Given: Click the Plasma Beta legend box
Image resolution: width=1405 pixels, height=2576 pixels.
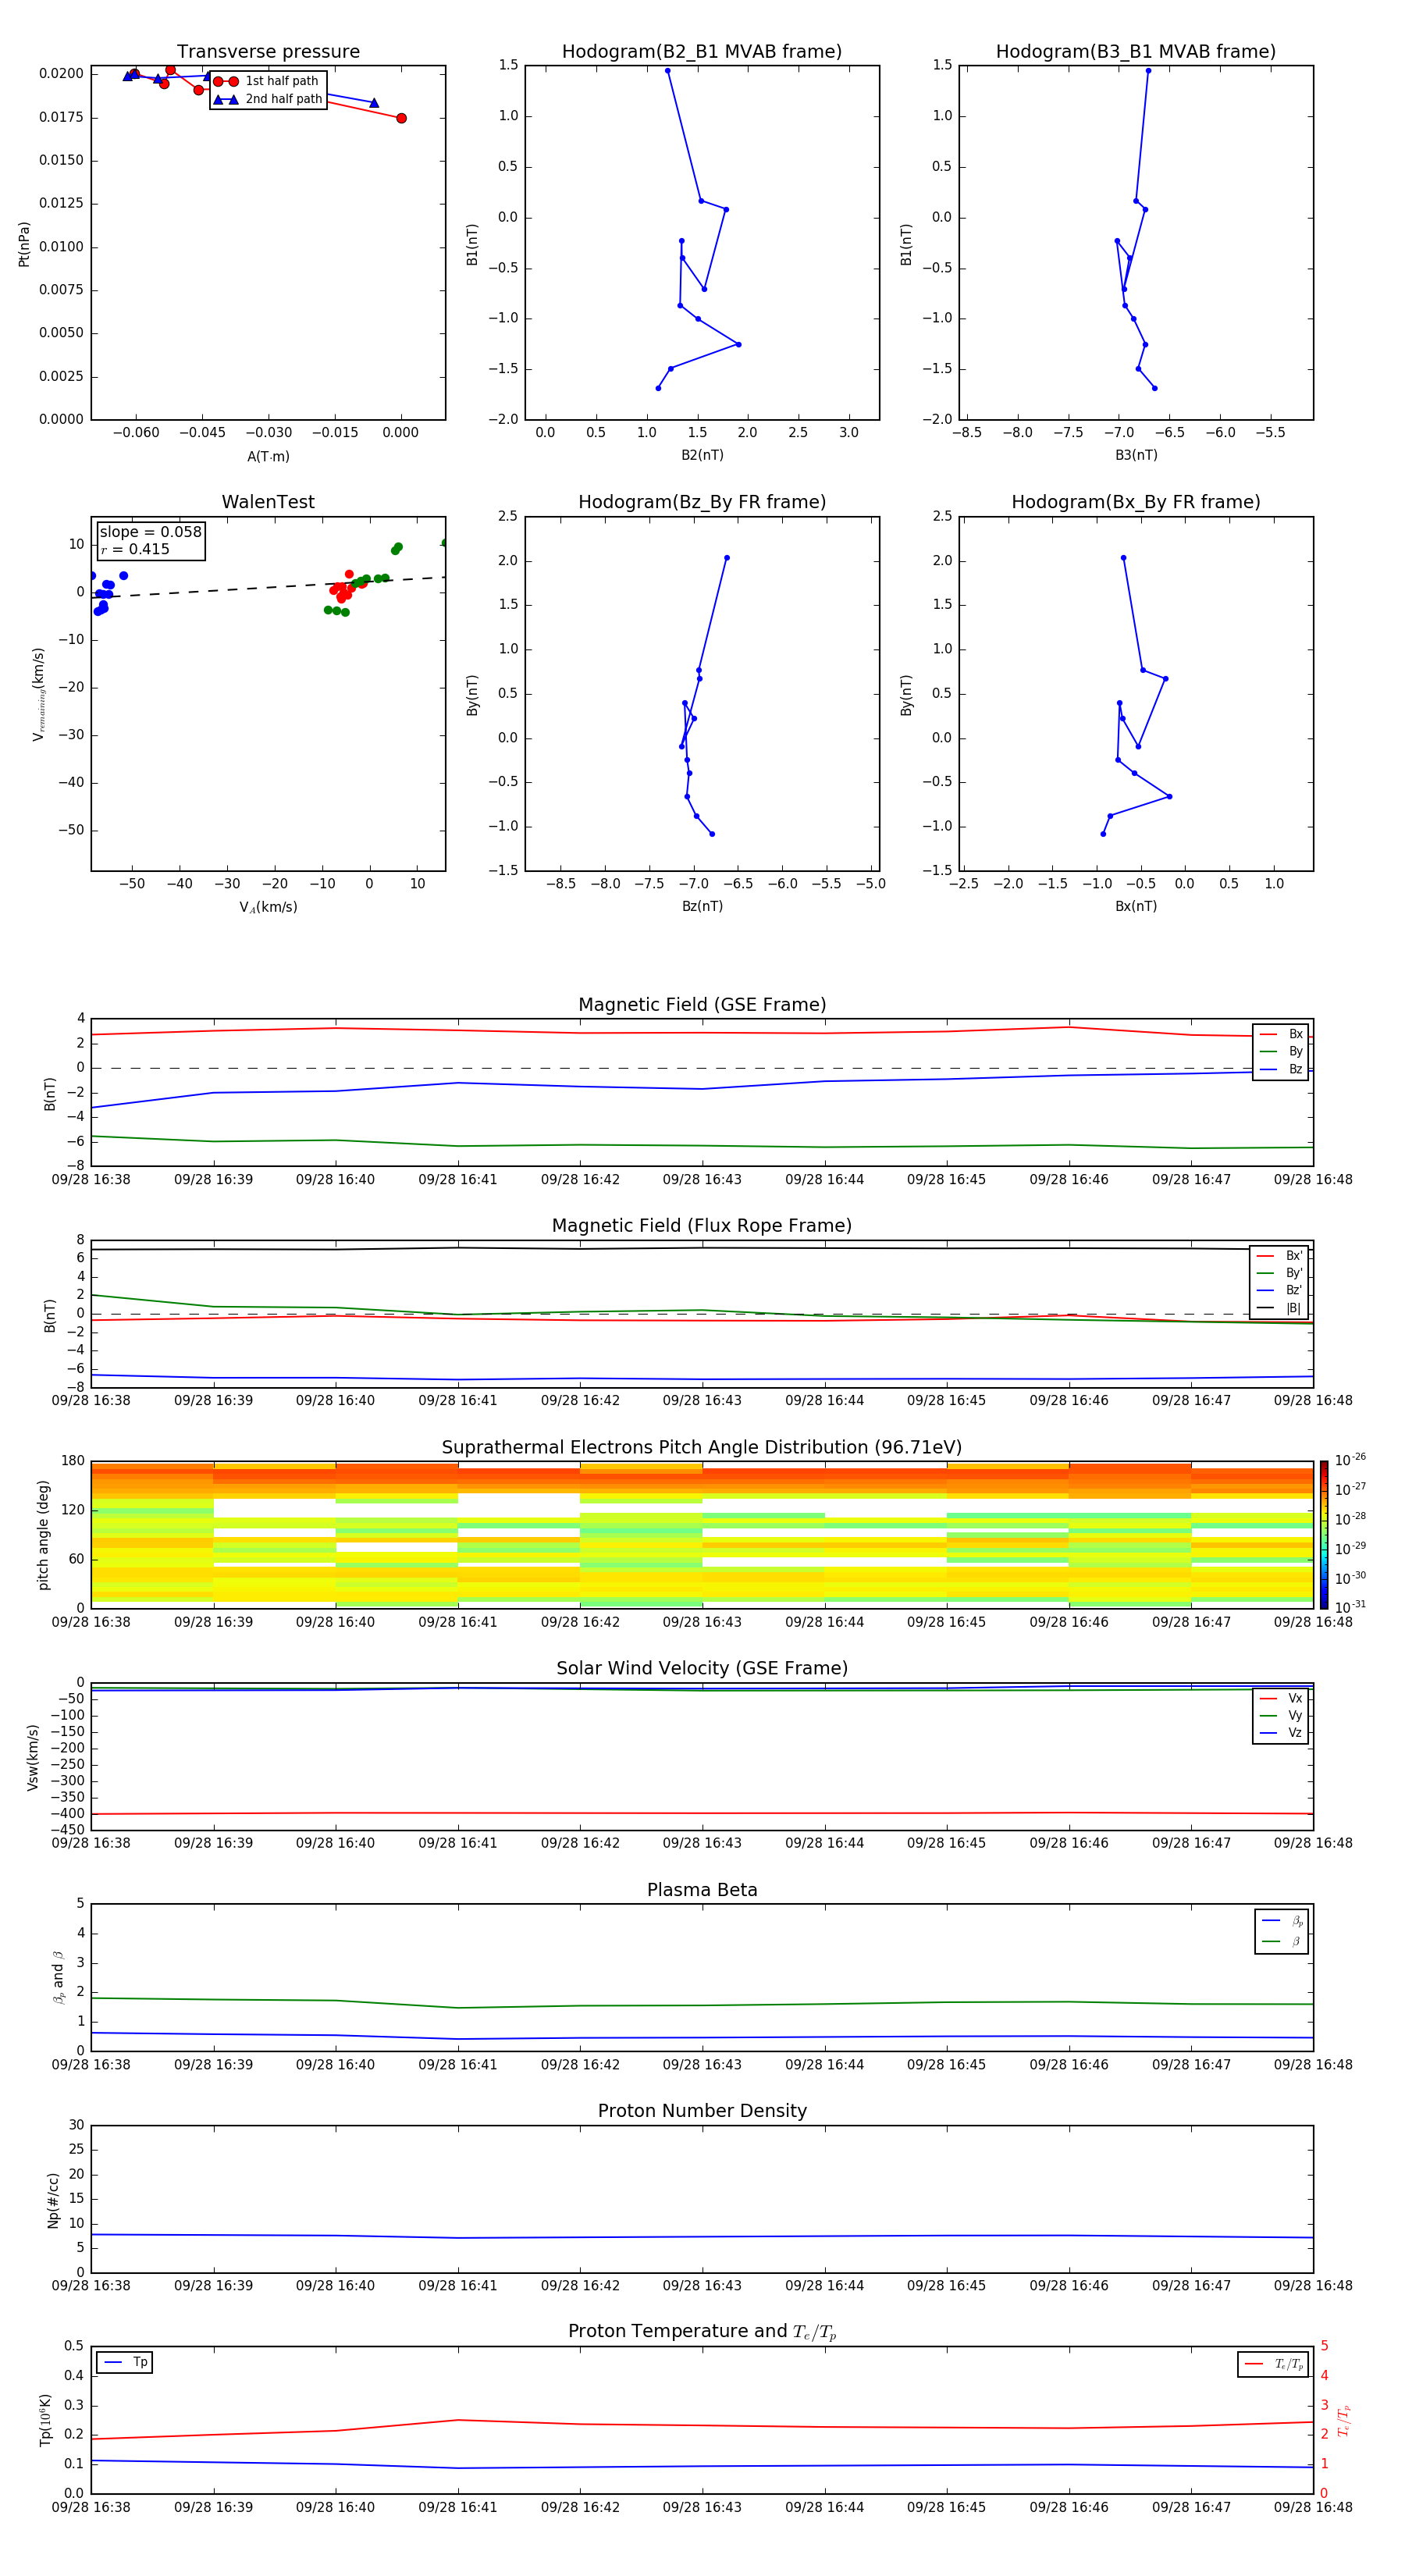Looking at the screenshot, I should pyautogui.click(x=1281, y=1931).
